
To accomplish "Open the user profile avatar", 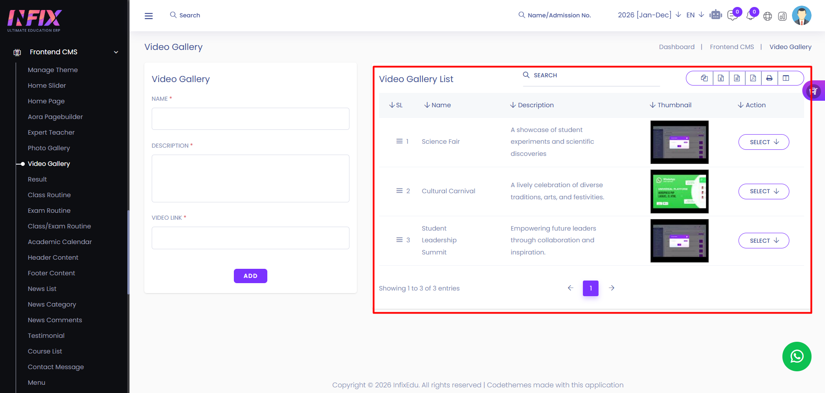I will point(802,16).
